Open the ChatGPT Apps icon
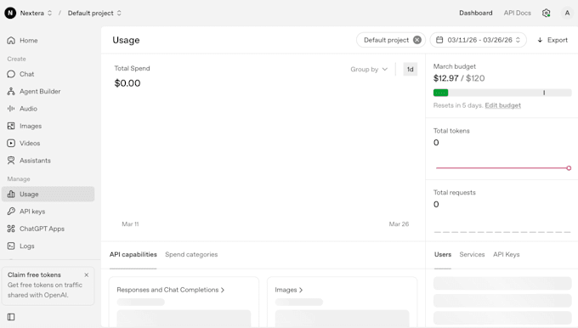 (11, 229)
